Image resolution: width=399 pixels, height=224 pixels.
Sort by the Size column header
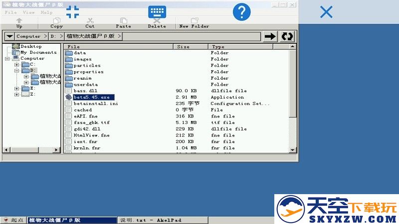(191, 47)
